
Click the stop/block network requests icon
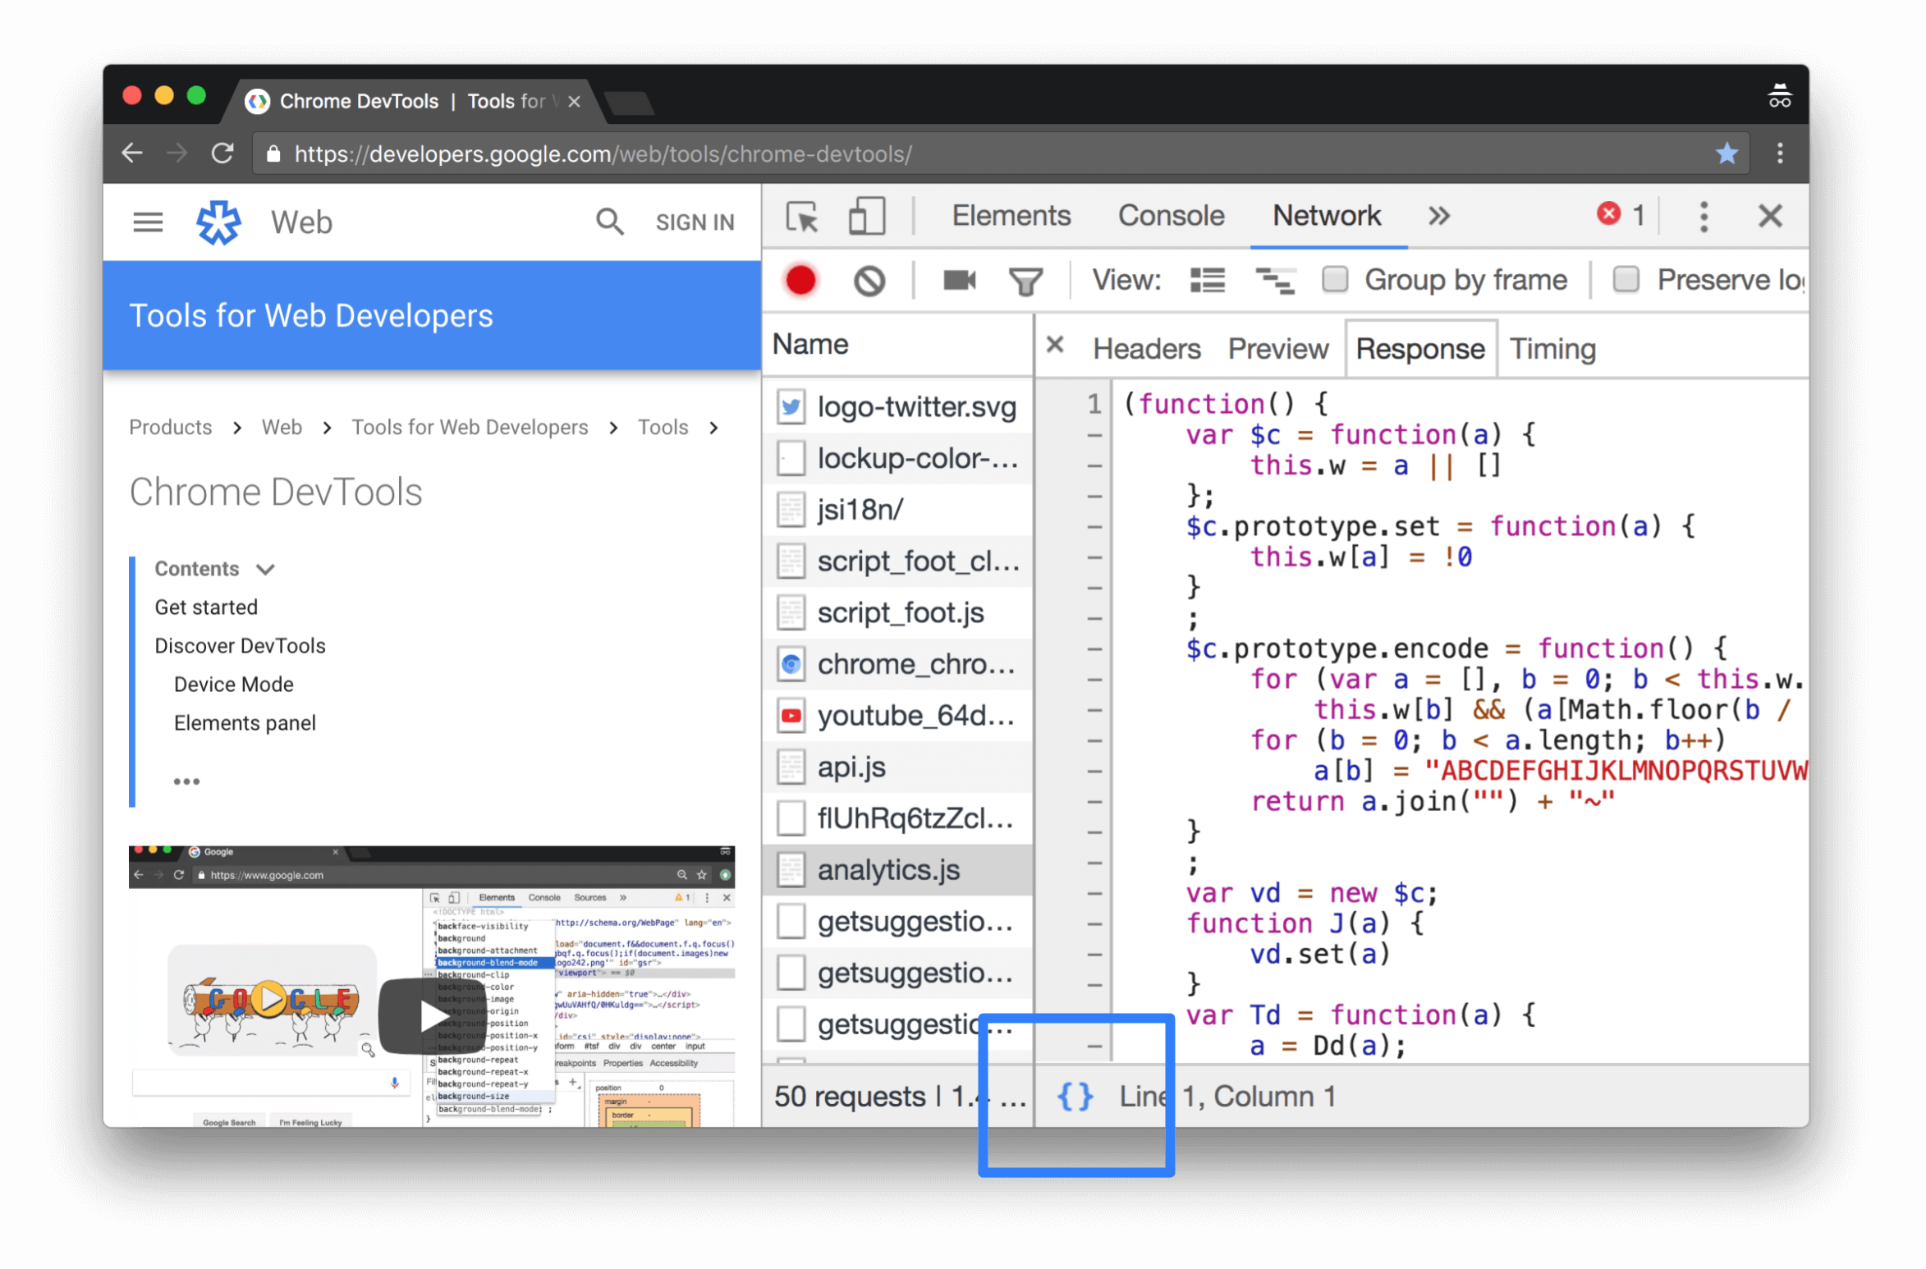pos(868,279)
